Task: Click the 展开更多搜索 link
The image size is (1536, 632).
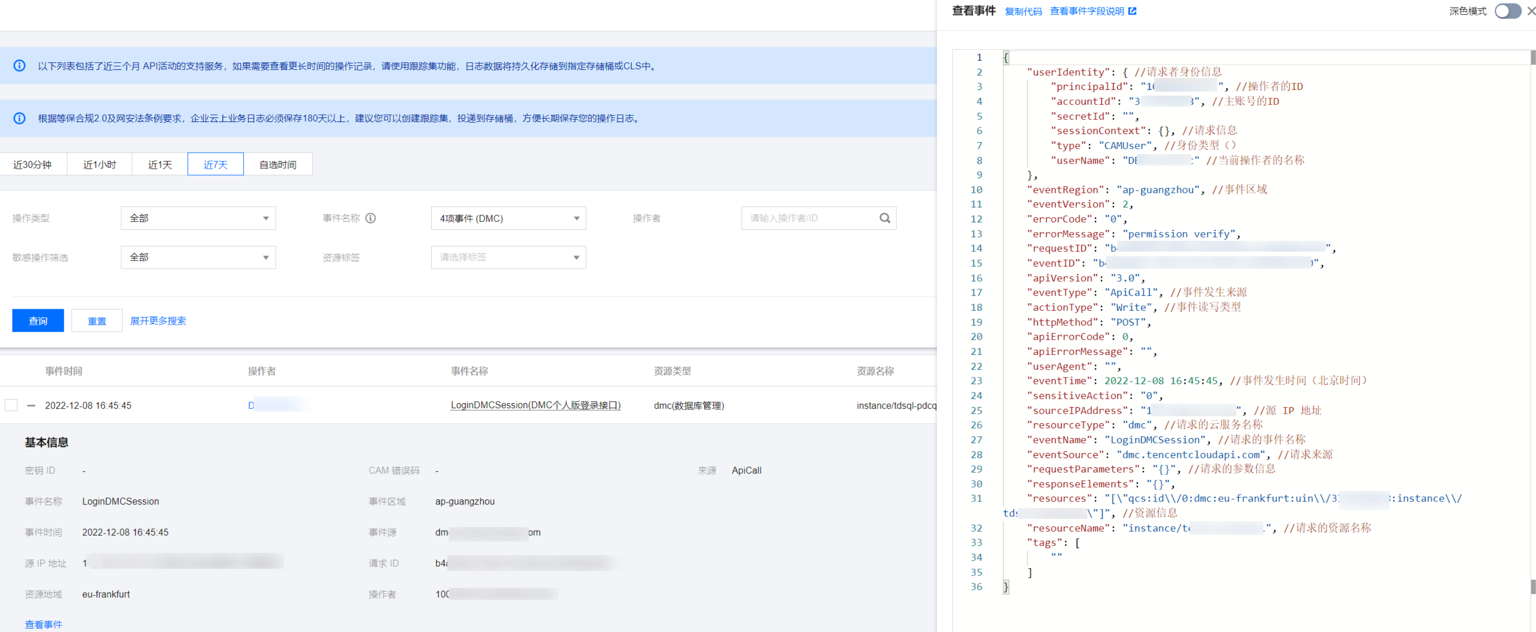Action: click(x=158, y=321)
